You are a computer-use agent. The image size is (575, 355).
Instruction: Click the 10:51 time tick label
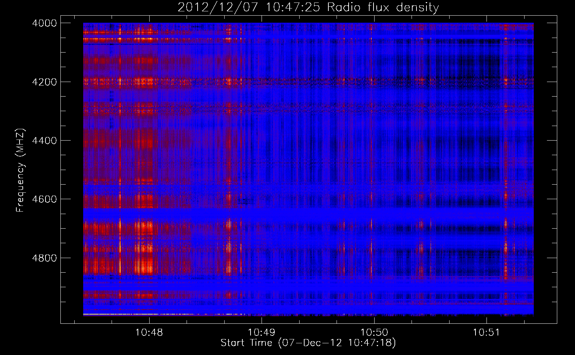[486, 333]
